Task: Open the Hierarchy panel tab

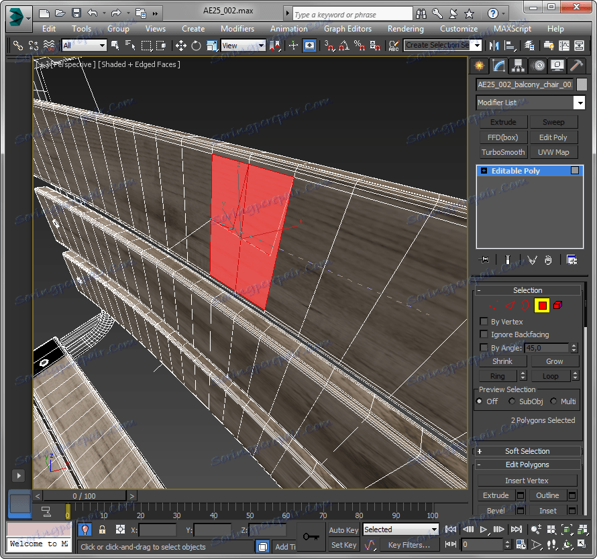Action: click(517, 66)
